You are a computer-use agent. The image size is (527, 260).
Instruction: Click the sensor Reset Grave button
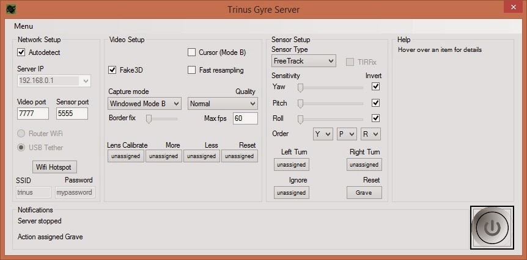(x=364, y=193)
